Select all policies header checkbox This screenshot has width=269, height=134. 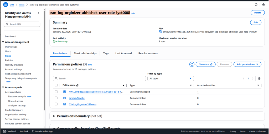point(56,85)
